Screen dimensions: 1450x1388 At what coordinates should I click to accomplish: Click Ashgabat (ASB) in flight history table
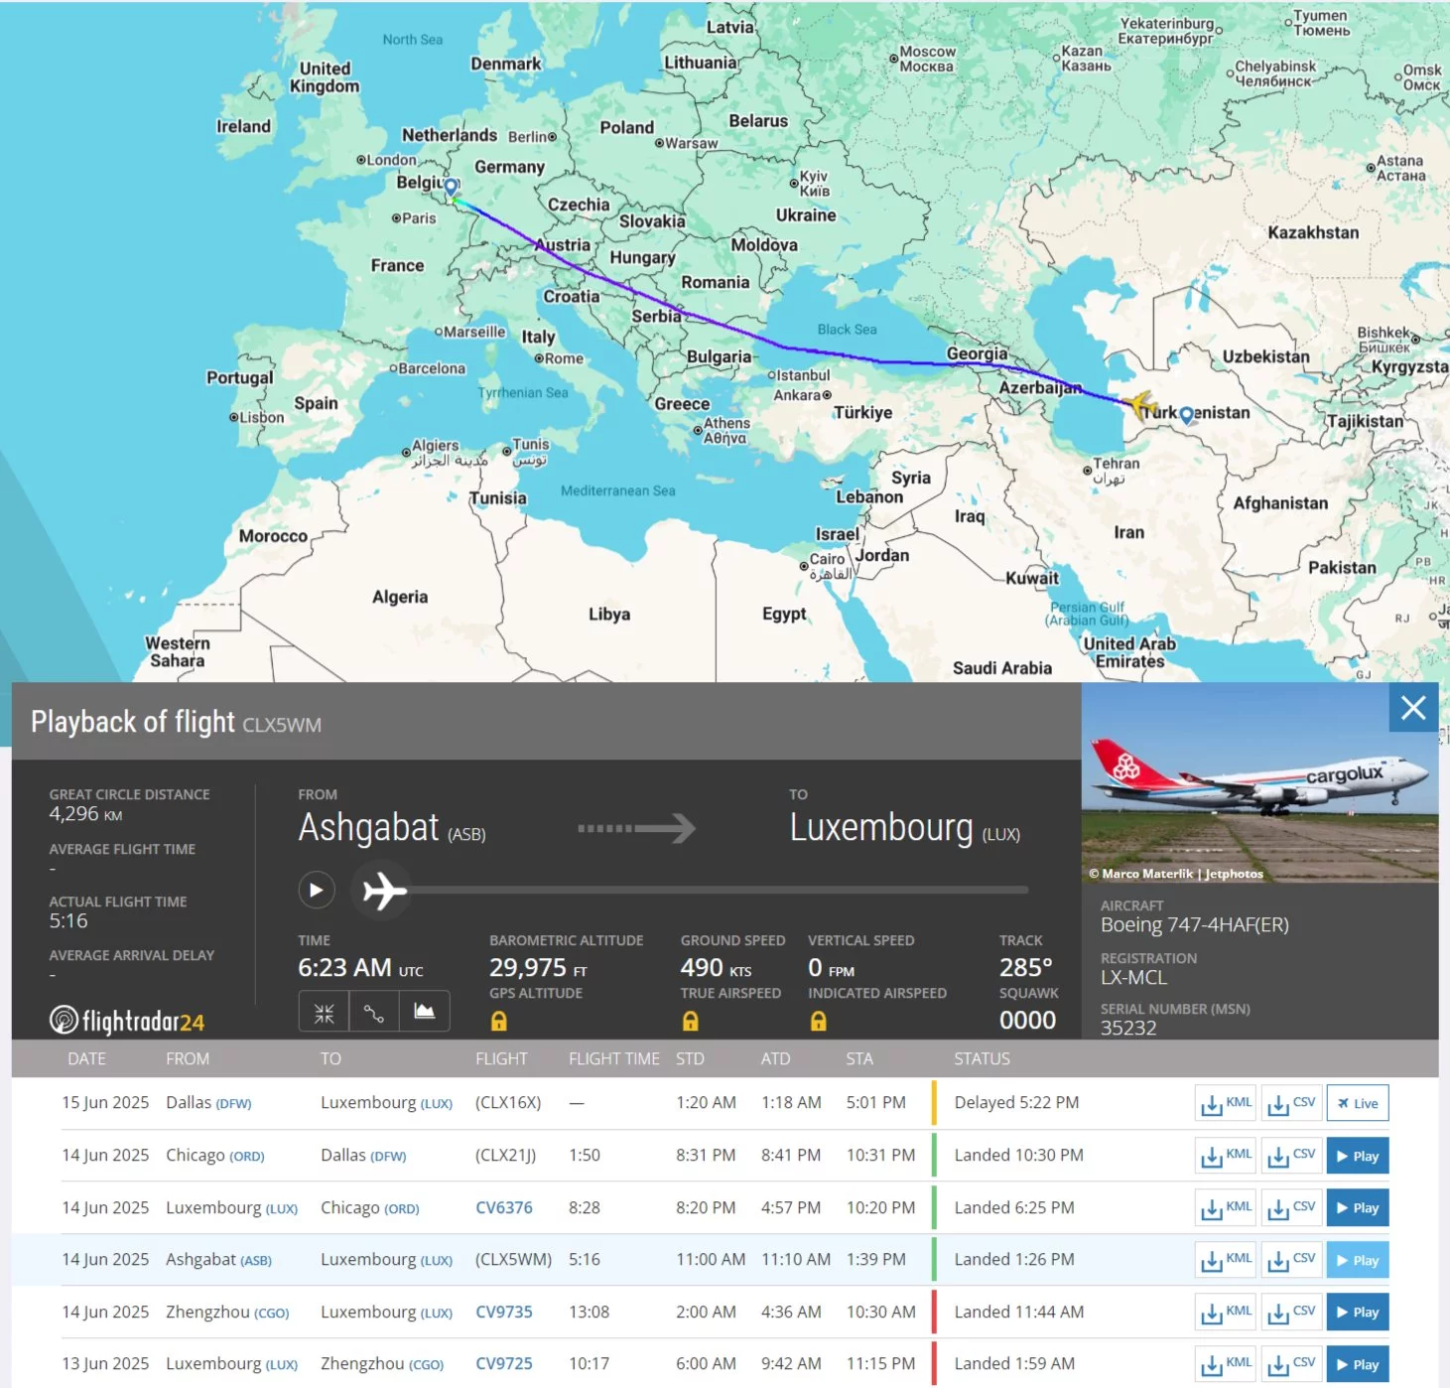coord(218,1259)
